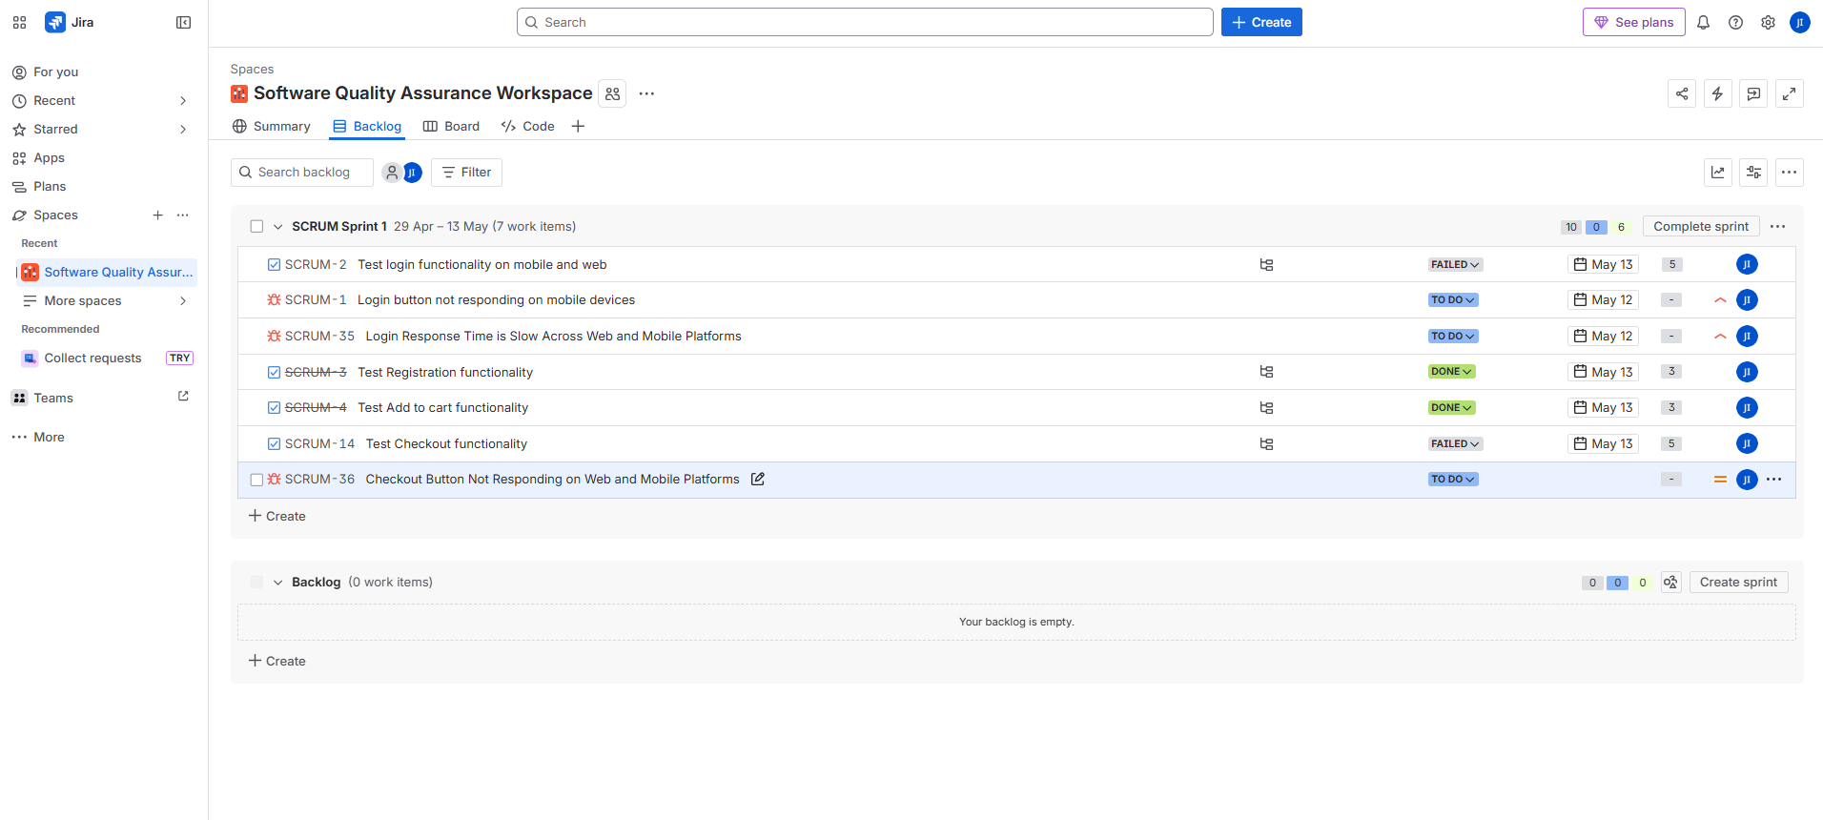Enter full screen mode icon

[x=1790, y=93]
